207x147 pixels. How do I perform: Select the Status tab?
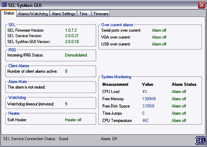tap(9, 13)
